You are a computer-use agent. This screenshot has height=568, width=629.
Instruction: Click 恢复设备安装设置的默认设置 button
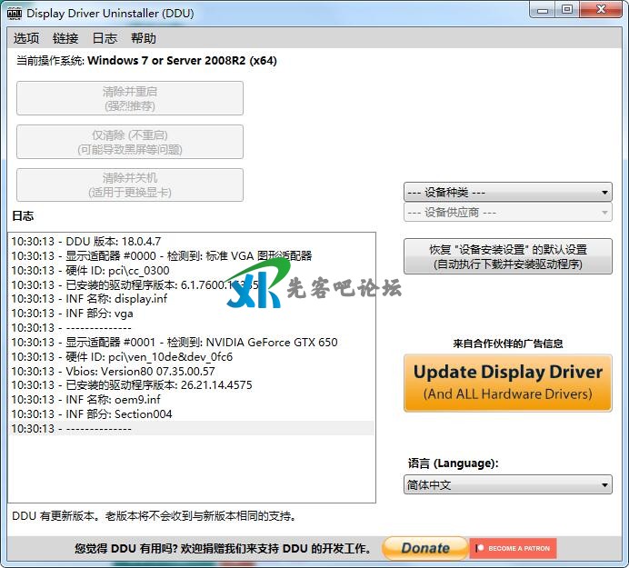(x=507, y=256)
